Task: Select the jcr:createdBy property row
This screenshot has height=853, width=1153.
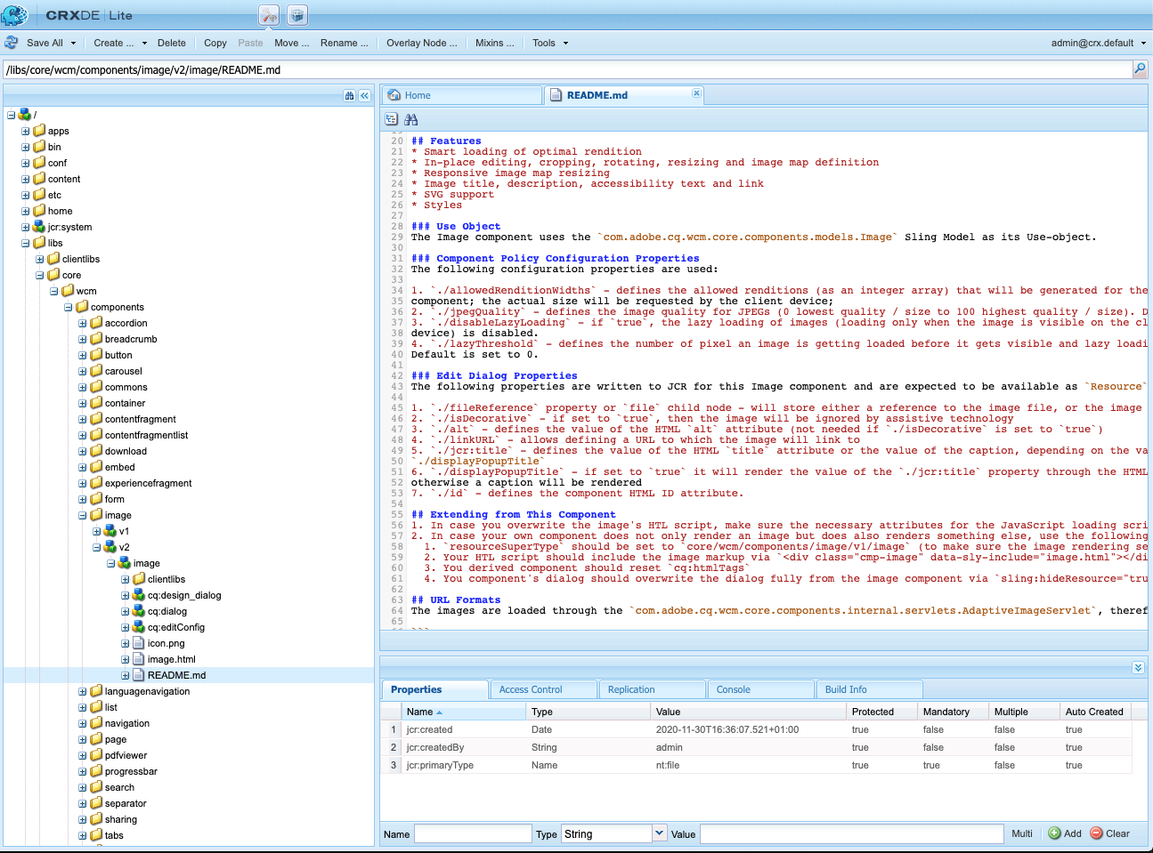Action: click(757, 747)
